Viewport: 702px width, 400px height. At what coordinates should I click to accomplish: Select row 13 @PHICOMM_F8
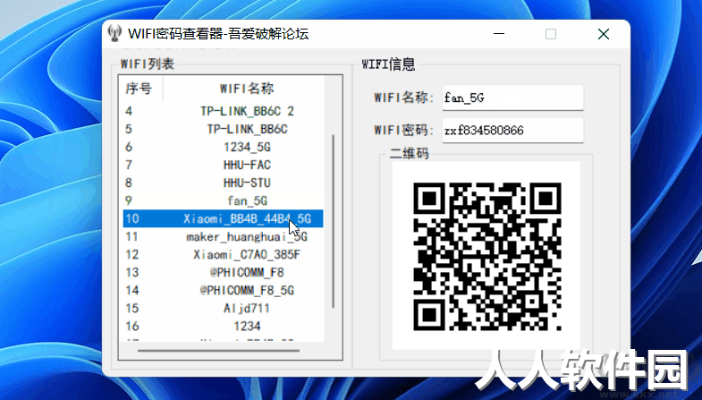pos(223,272)
